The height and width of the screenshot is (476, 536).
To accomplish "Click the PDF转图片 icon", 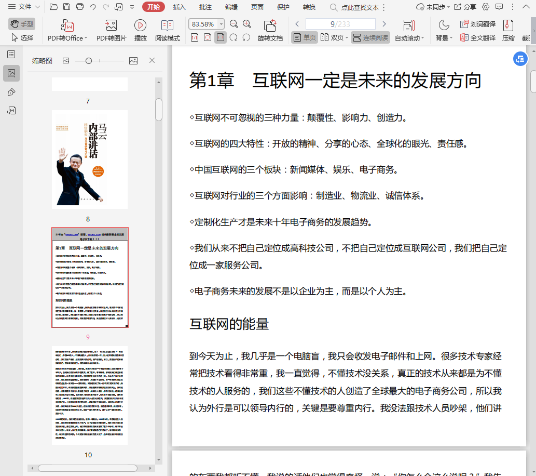I will point(111,25).
